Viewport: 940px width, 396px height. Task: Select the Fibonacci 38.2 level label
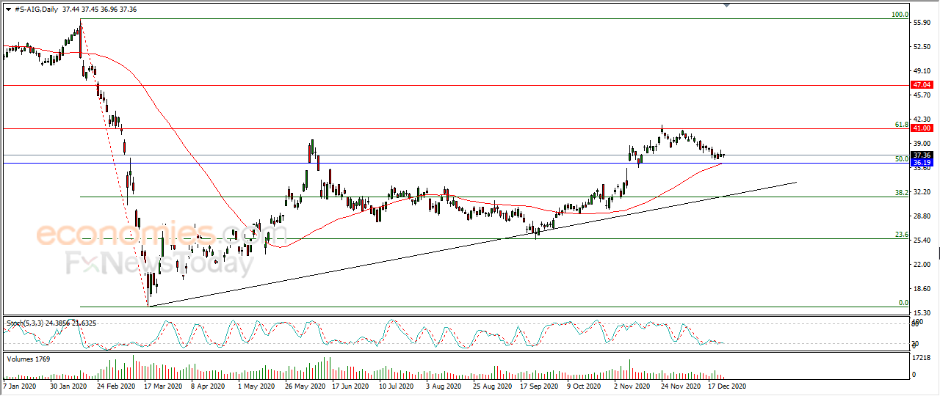click(901, 192)
